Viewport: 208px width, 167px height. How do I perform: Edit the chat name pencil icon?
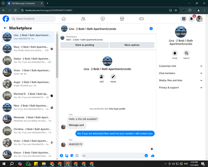pos(113,77)
